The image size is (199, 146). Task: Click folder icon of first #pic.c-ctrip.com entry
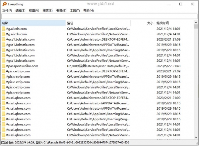pos(4,71)
